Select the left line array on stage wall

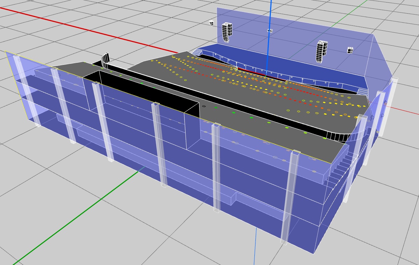[227, 32]
